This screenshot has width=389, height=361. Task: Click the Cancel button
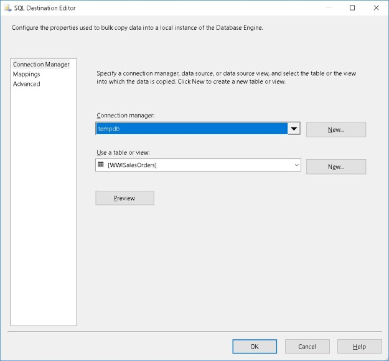[307, 346]
